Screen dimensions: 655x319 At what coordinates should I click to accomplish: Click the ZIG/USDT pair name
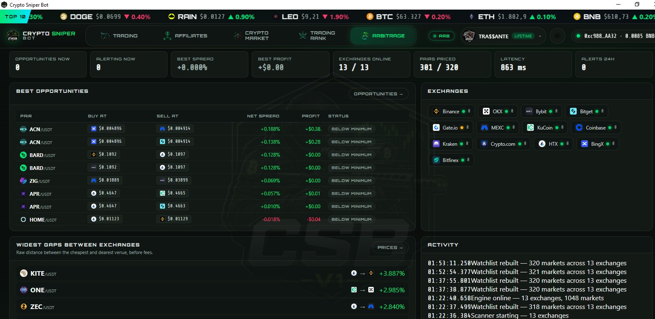click(40, 181)
